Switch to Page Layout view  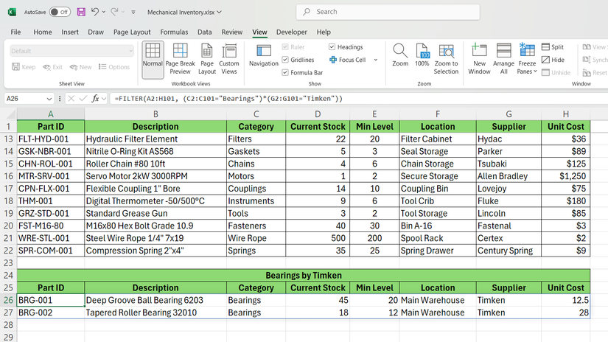point(207,59)
